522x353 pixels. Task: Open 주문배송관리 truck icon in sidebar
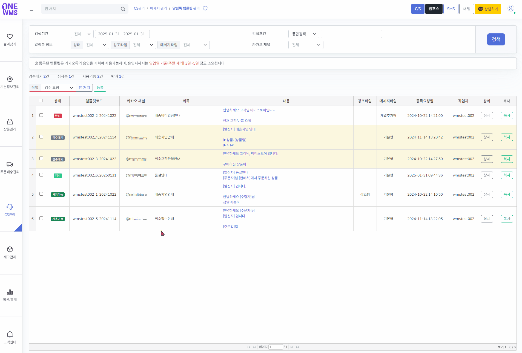[x=10, y=164]
